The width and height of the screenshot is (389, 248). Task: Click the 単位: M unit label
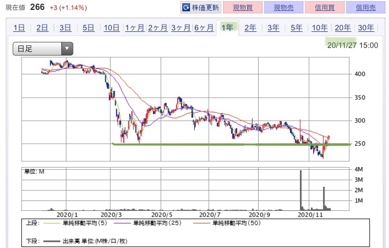(x=34, y=171)
